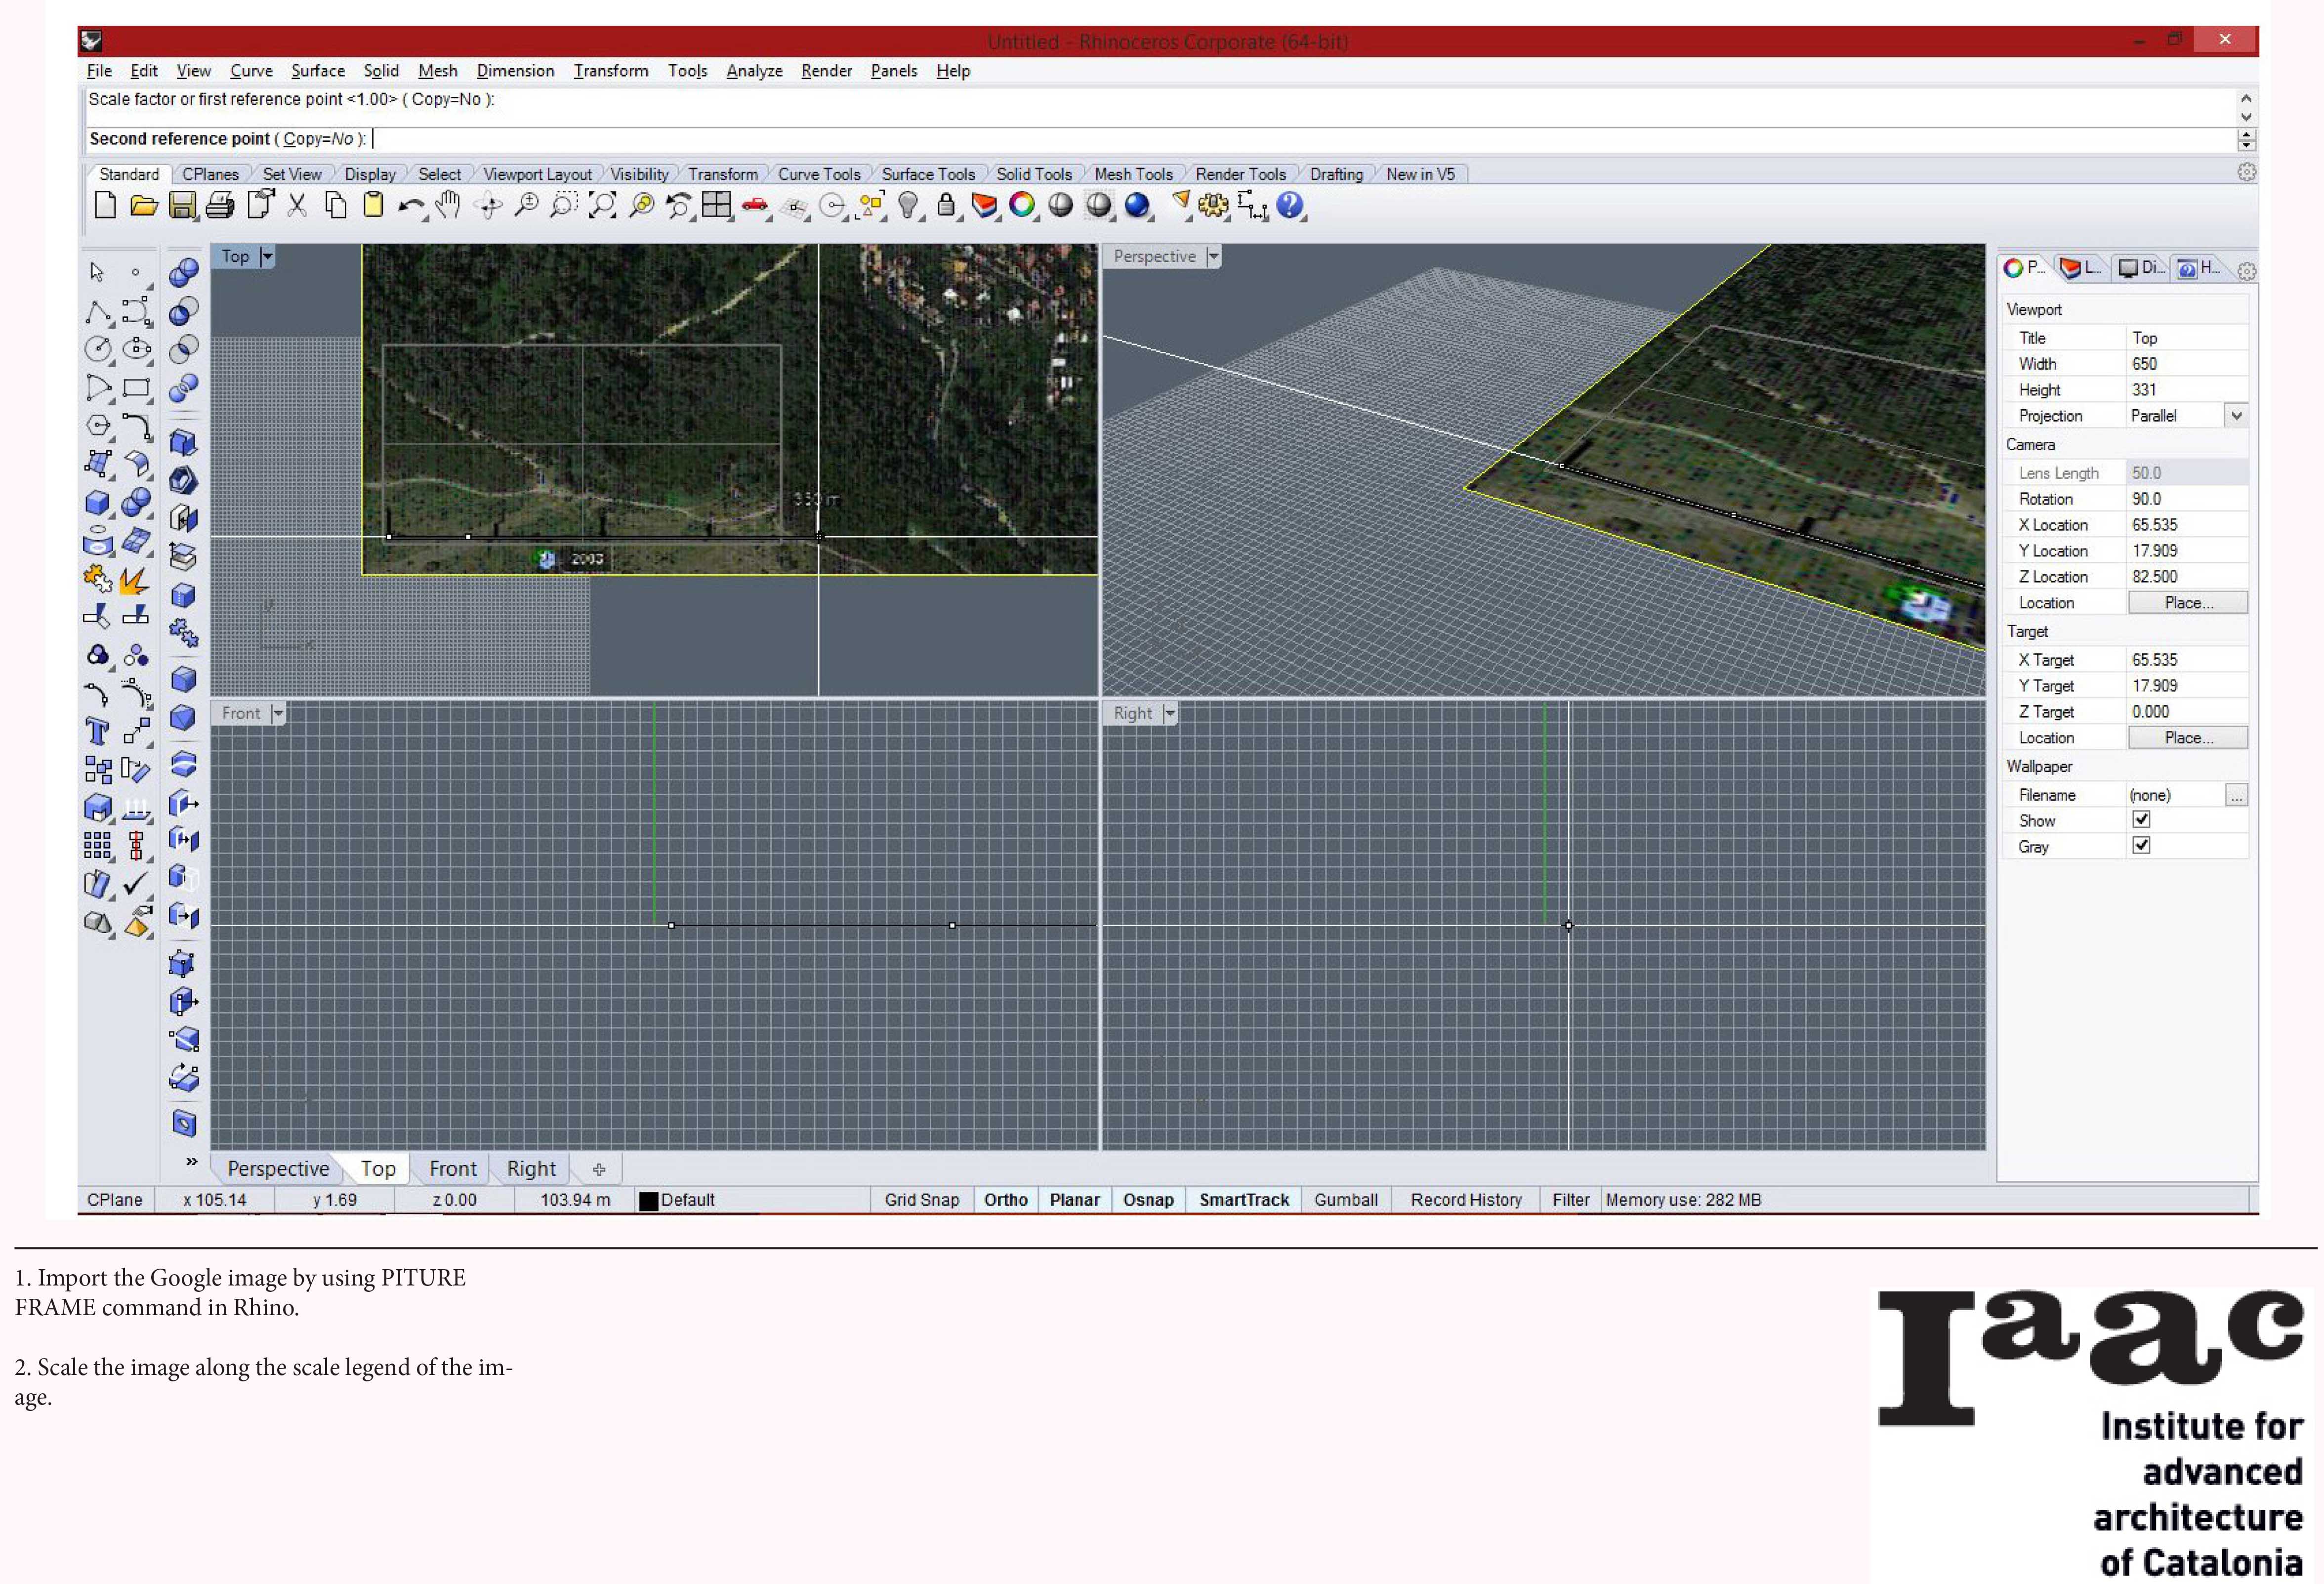Uncheck the Wallpaper Gray checkbox
This screenshot has height=1584, width=2324.
tap(2141, 846)
